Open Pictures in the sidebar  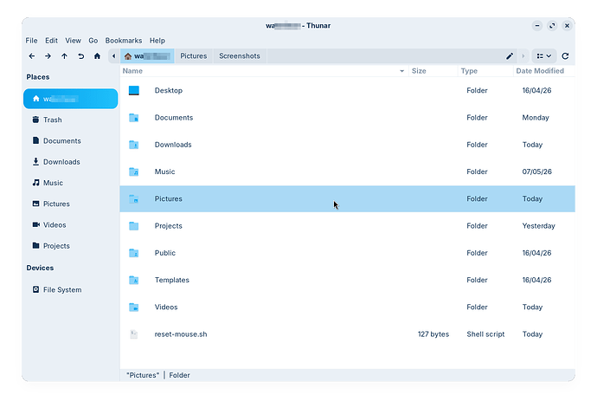(70, 204)
